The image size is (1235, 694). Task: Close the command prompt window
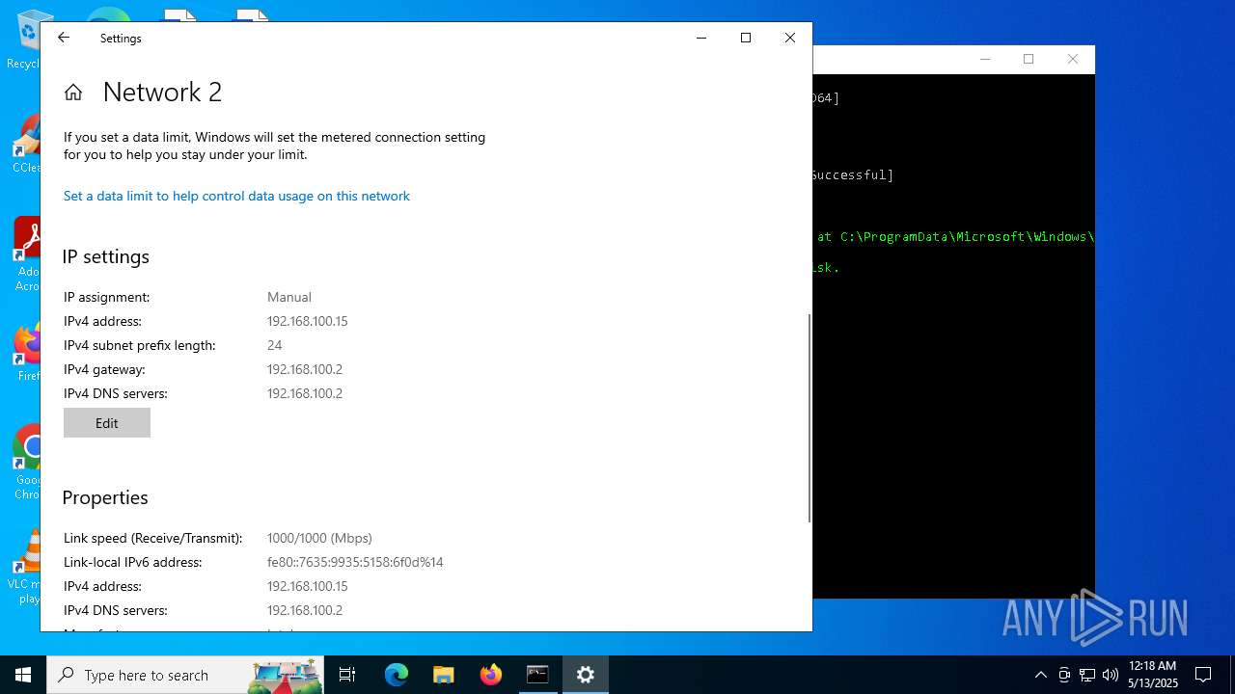pos(1073,59)
